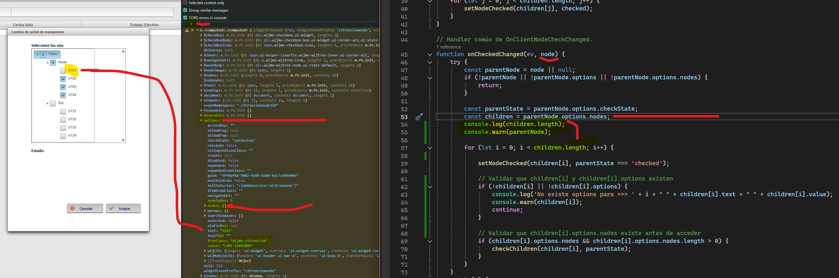
Task: Fold the onCheckedChanged function at line 45
Action: pyautogui.click(x=430, y=55)
